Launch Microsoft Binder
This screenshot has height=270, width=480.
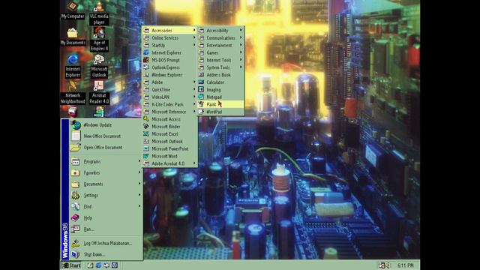point(169,127)
